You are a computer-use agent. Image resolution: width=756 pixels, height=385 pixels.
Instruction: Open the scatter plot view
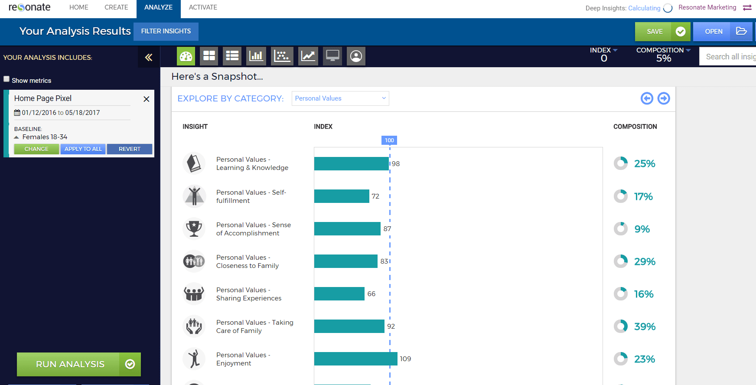[x=282, y=56]
